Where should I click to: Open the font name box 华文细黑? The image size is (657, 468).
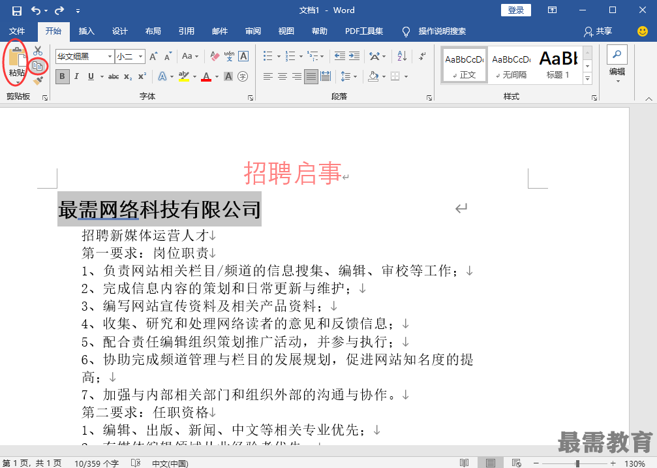[x=85, y=56]
